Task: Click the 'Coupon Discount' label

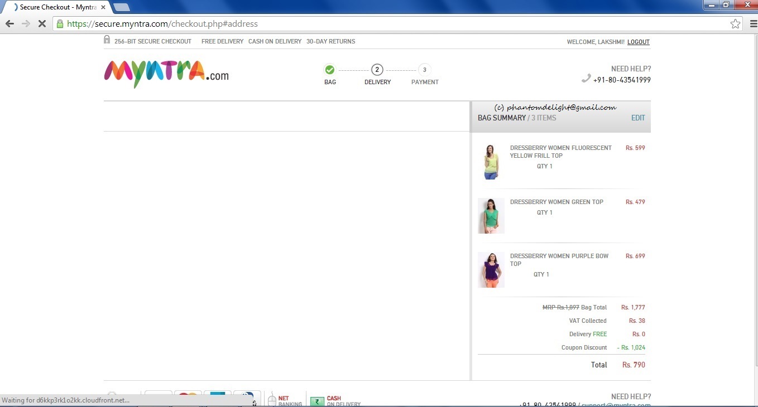Action: point(584,347)
